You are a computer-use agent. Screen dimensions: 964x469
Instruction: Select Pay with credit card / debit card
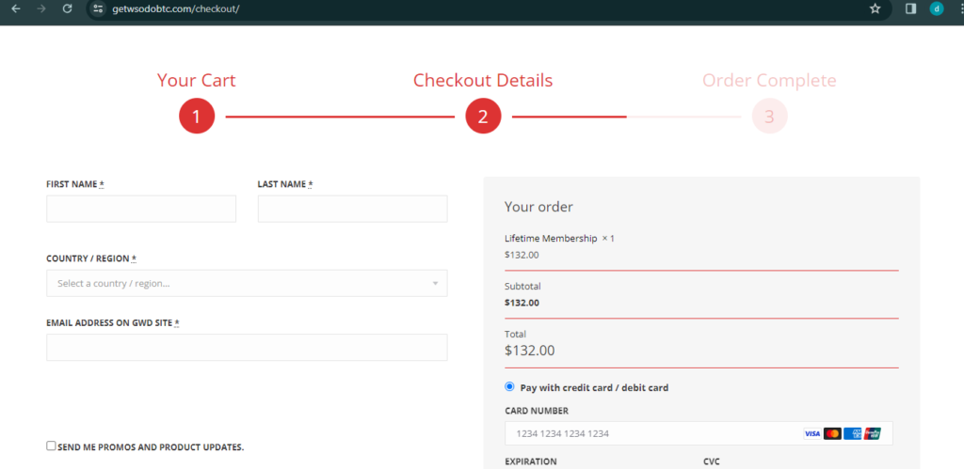[510, 386]
